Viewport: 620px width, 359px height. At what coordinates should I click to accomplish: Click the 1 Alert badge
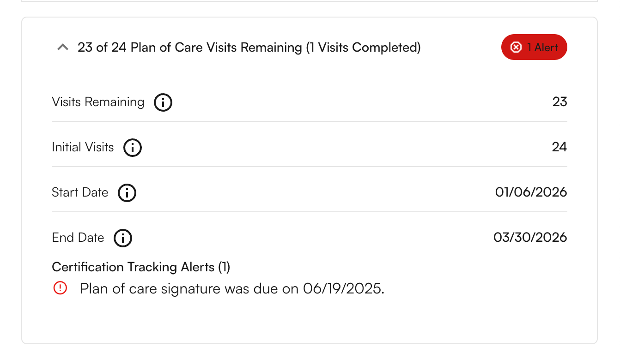[534, 47]
